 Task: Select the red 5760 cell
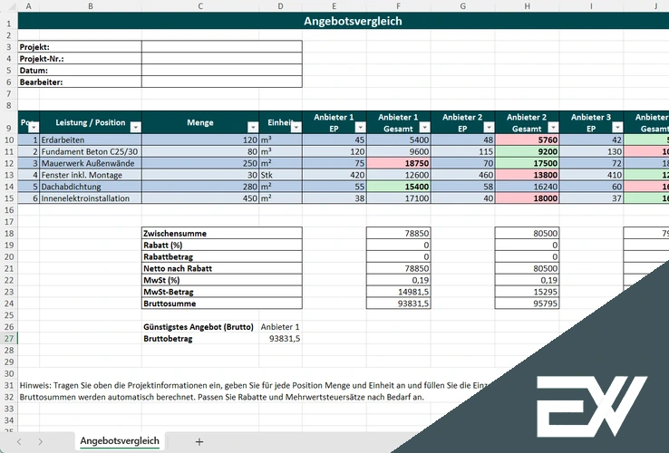point(527,140)
